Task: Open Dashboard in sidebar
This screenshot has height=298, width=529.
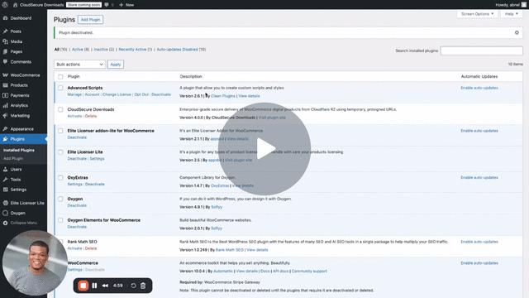Action: [x=21, y=18]
